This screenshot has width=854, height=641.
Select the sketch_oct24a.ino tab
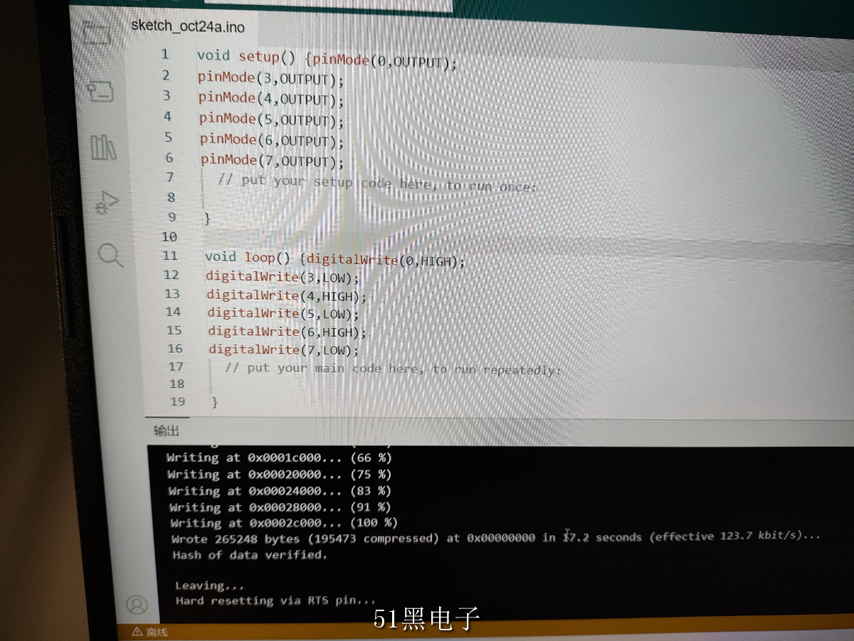pyautogui.click(x=188, y=27)
